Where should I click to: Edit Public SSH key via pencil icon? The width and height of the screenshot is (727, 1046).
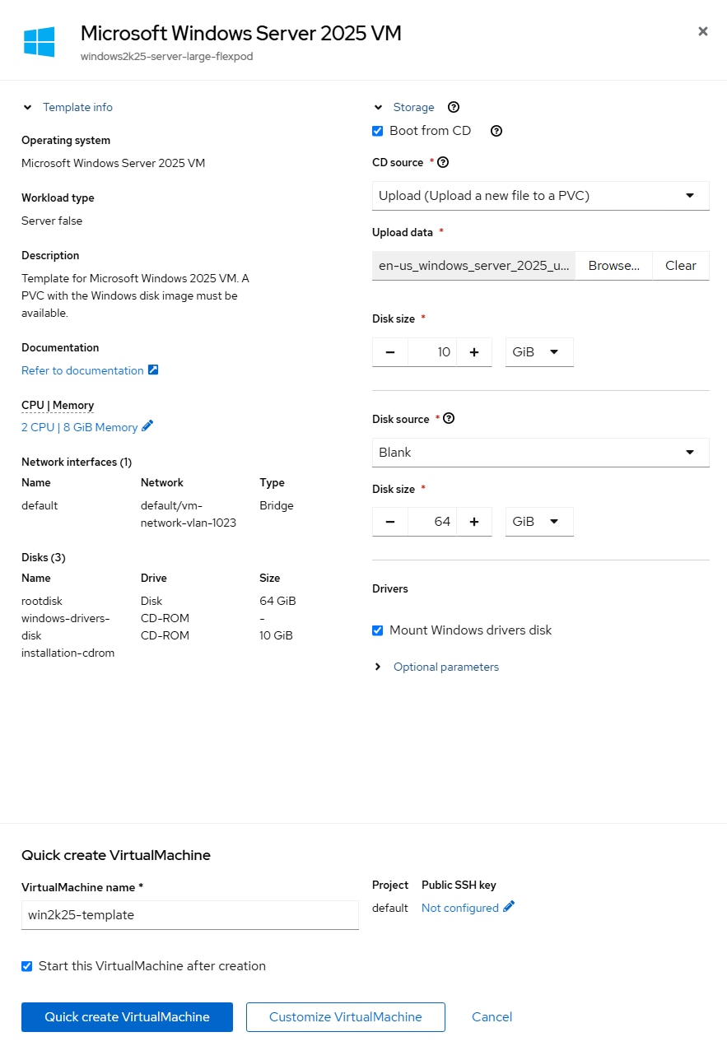coord(508,907)
